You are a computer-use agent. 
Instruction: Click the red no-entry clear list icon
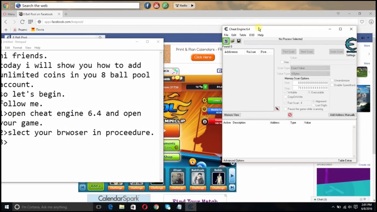(x=290, y=115)
